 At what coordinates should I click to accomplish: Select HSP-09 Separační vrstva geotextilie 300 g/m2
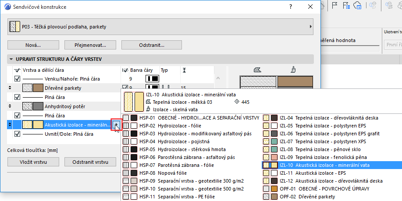[x=192, y=181]
